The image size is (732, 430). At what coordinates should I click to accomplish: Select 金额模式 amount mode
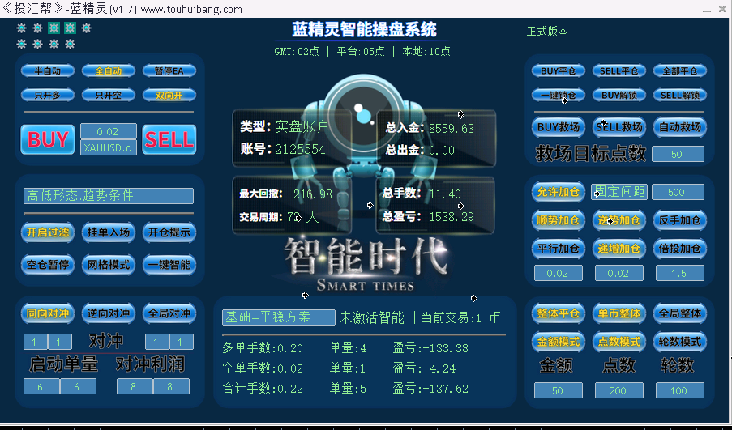pyautogui.click(x=559, y=342)
